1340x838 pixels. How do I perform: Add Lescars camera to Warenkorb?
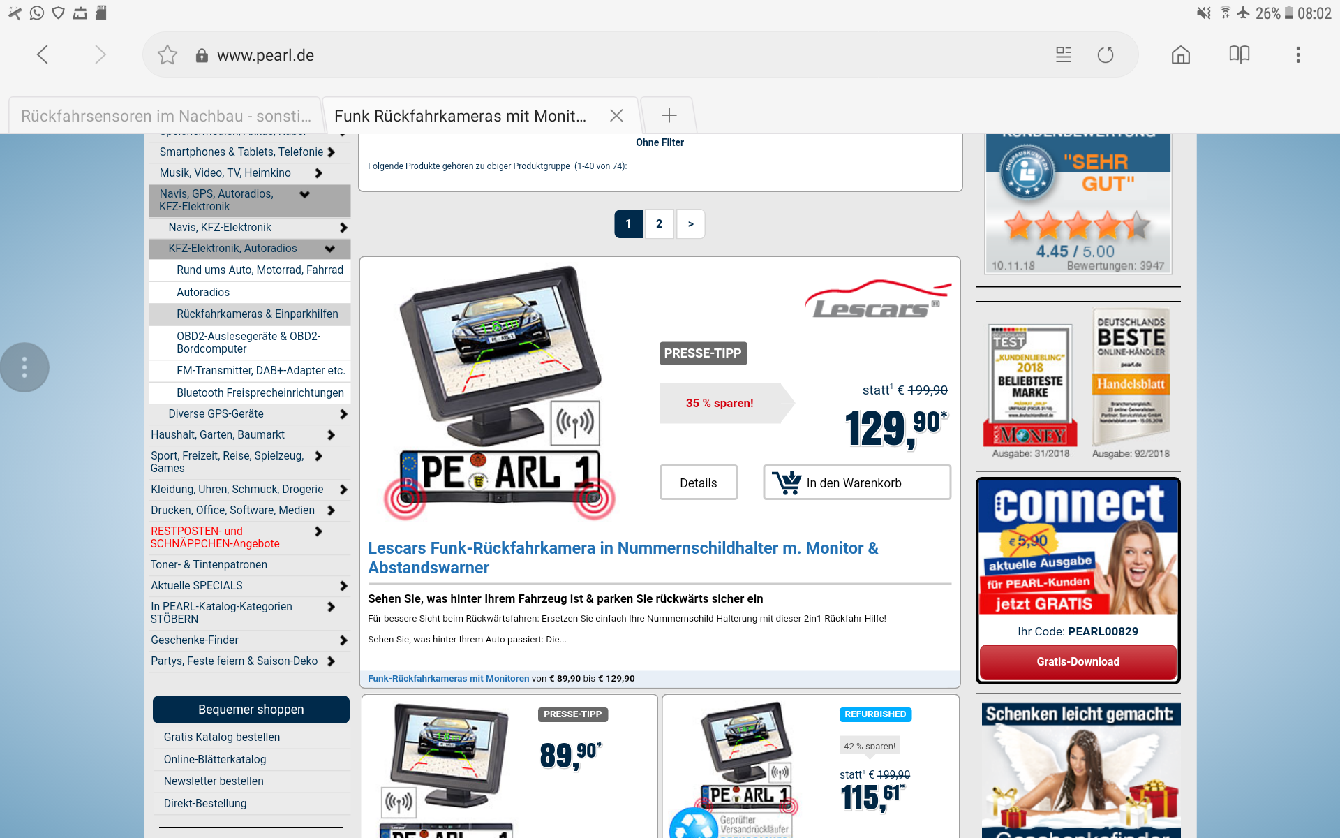click(x=856, y=483)
